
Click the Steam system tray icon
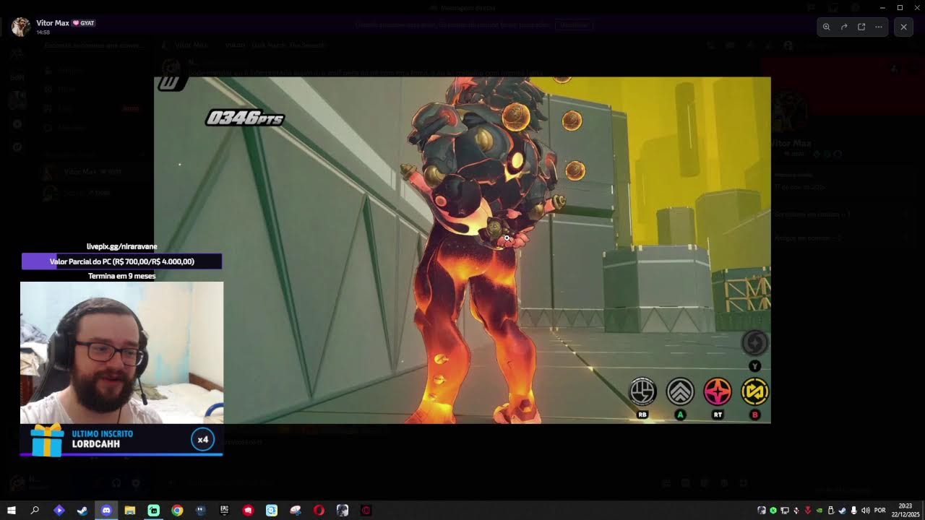tap(843, 511)
